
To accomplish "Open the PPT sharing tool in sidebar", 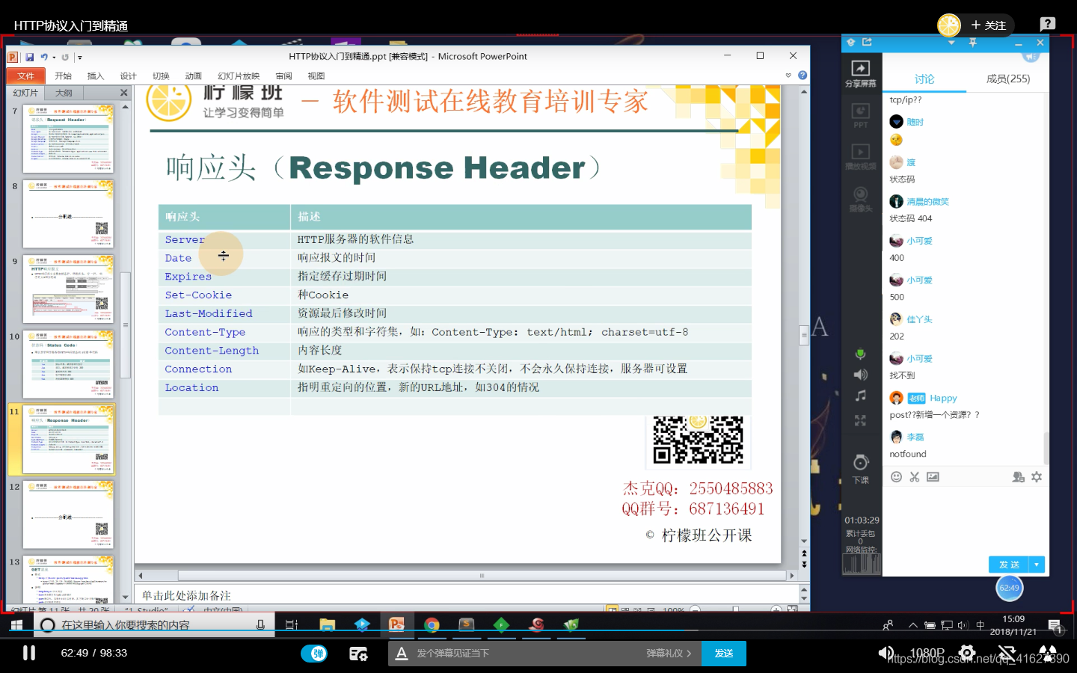I will coord(861,115).
